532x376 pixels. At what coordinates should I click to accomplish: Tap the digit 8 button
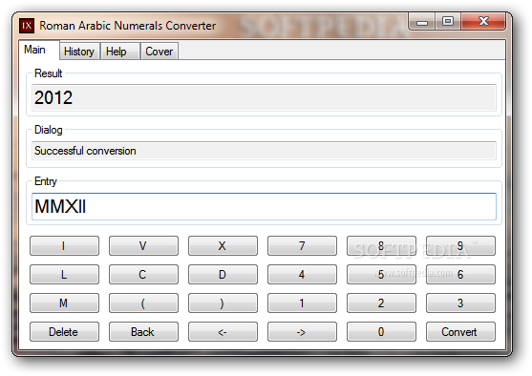pyautogui.click(x=381, y=246)
